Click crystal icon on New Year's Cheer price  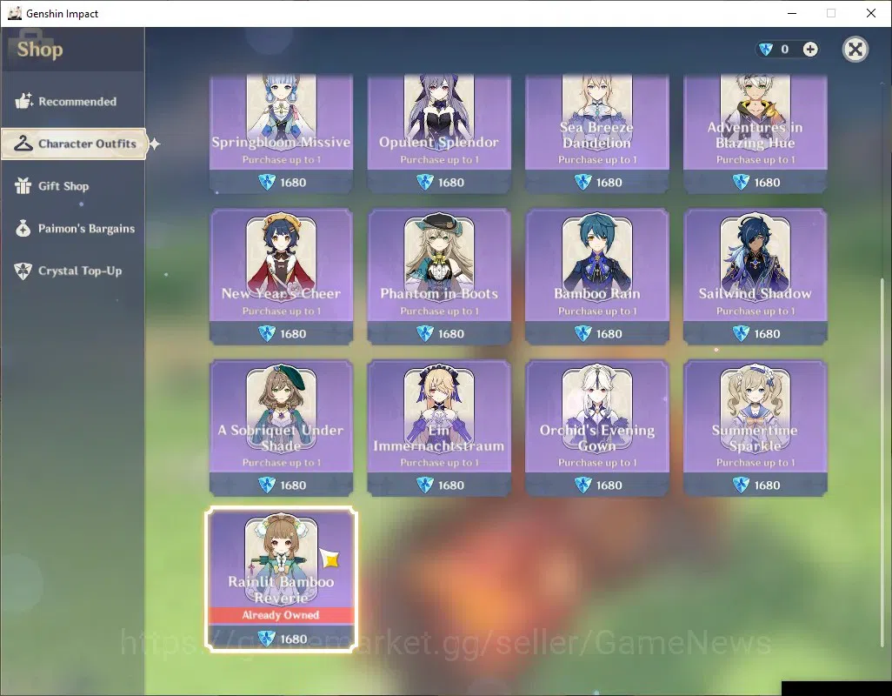pos(267,333)
